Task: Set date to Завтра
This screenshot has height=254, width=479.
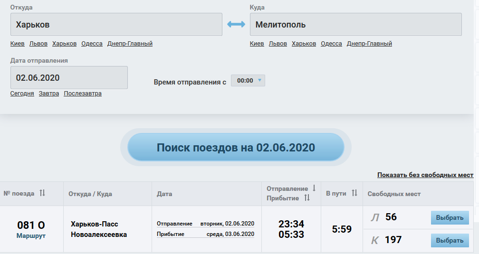Action: click(49, 94)
